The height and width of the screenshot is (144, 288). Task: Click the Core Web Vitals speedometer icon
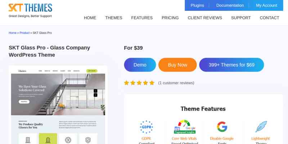[184, 127]
